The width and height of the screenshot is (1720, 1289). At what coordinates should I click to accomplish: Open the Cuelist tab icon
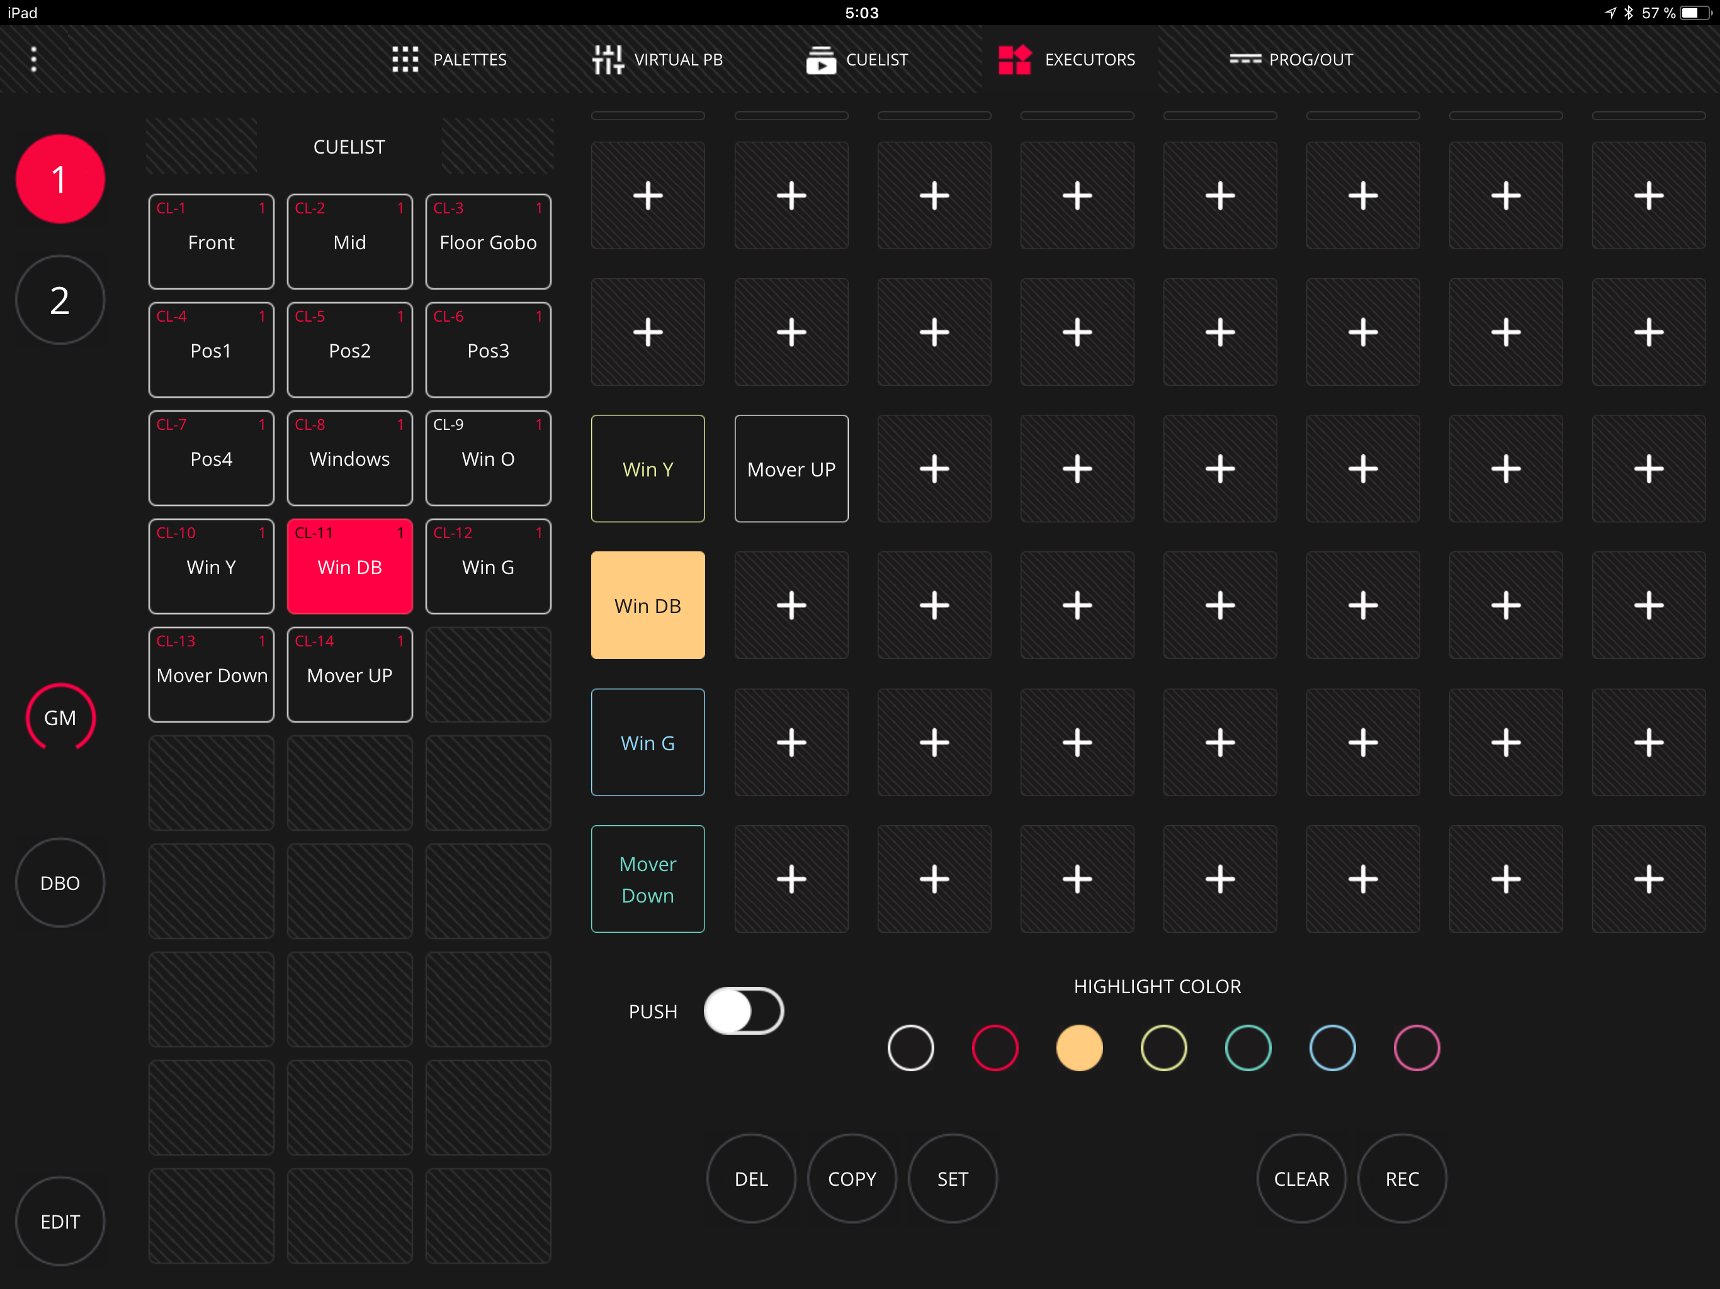pos(820,59)
